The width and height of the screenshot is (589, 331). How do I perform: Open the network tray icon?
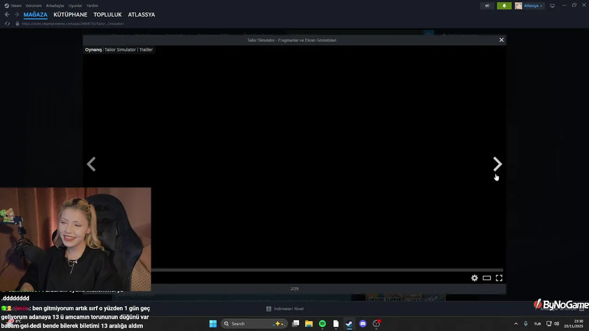(549, 324)
